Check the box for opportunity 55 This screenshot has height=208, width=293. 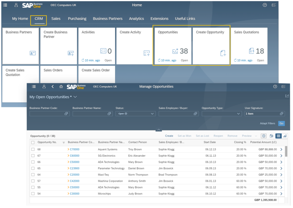click(x=33, y=187)
